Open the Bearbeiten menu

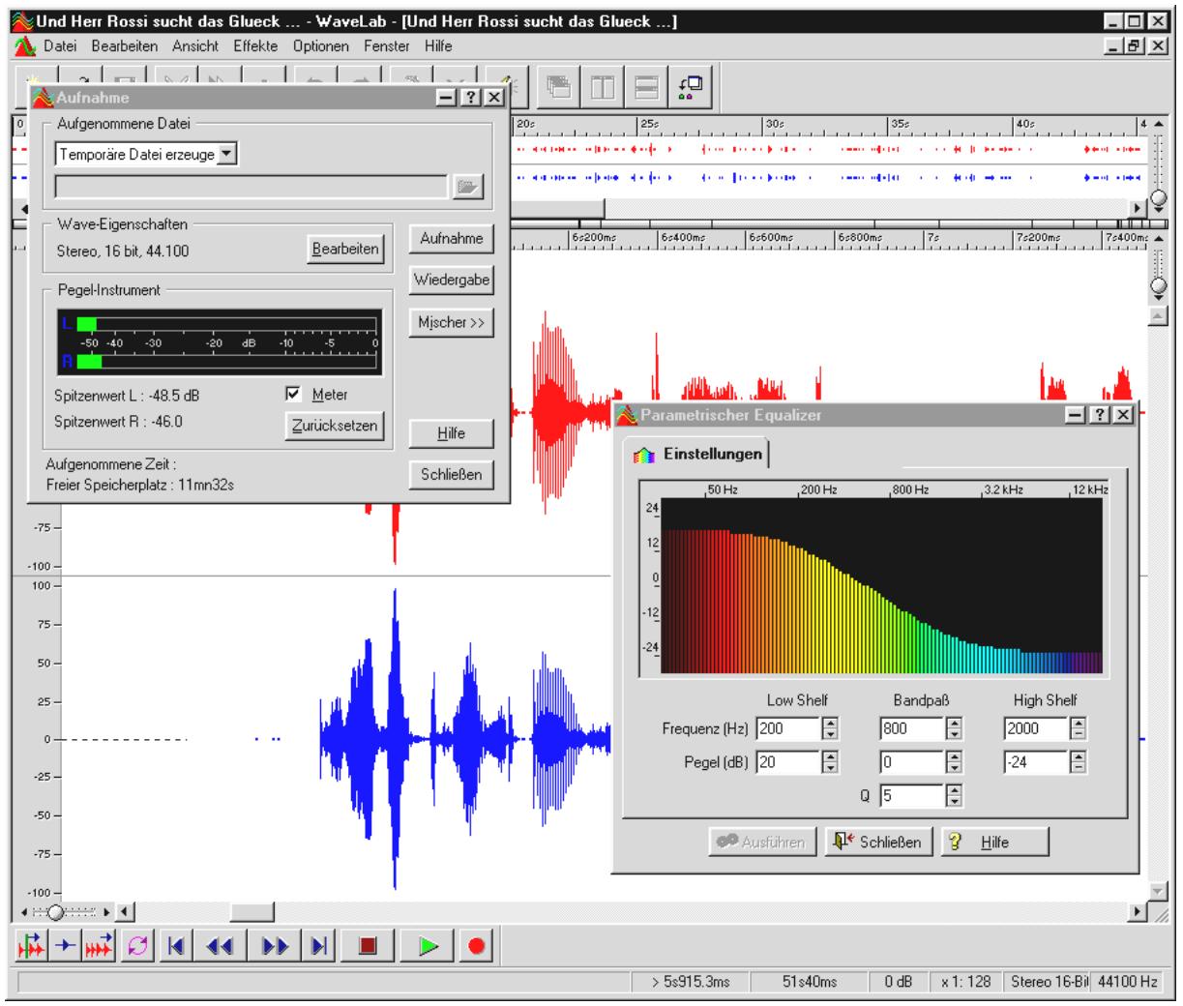[125, 46]
